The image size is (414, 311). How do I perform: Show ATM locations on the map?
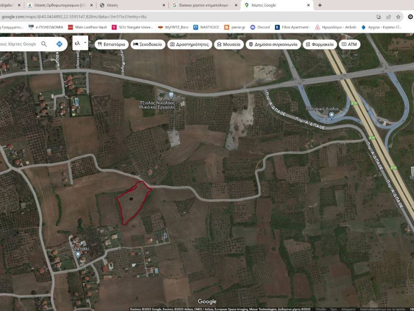(x=349, y=44)
